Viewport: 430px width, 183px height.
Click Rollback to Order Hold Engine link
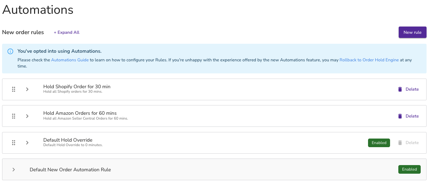coord(369,60)
